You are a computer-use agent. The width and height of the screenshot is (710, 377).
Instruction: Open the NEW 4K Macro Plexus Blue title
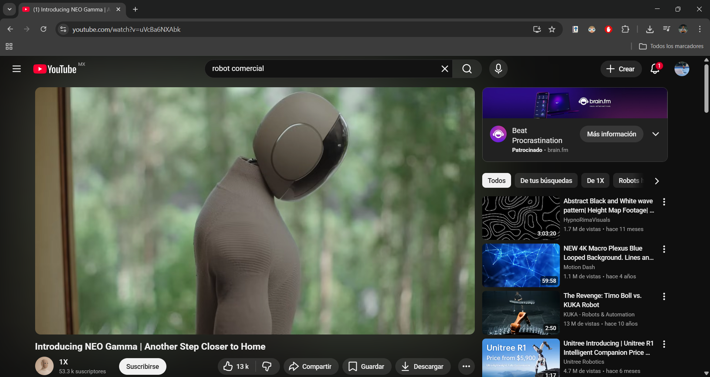[x=609, y=253]
